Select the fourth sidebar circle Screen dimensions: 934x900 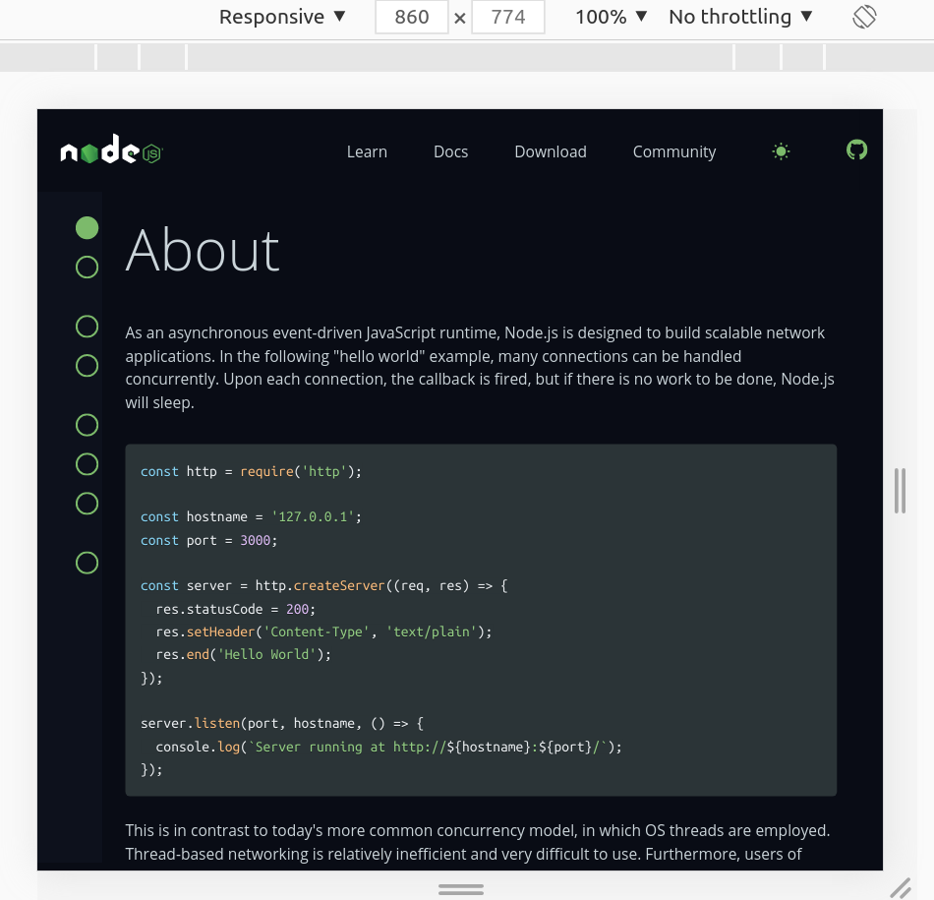pyautogui.click(x=87, y=365)
